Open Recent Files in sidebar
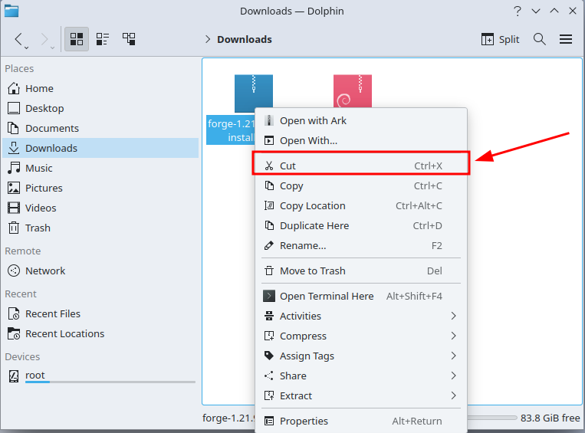 [x=52, y=313]
